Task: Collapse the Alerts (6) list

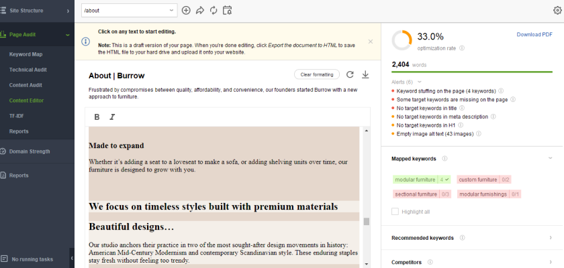Action: 420,82
